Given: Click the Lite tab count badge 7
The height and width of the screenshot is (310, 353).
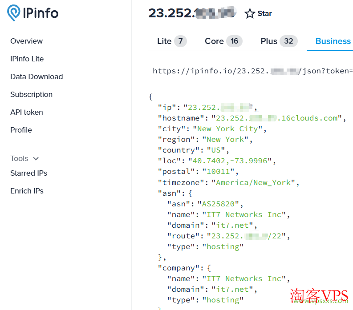Looking at the screenshot, I should pyautogui.click(x=180, y=41).
